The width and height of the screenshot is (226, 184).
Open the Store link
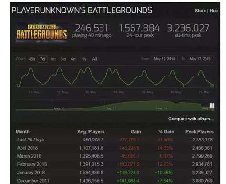tap(200, 11)
